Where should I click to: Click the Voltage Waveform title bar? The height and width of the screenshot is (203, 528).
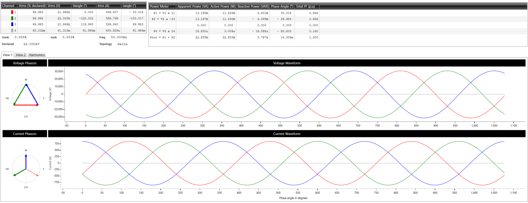pyautogui.click(x=287, y=63)
